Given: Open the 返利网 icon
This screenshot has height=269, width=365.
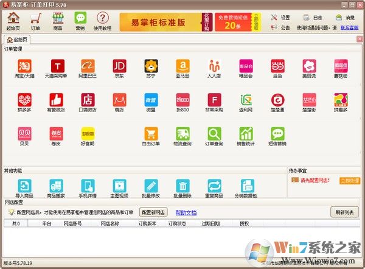Looking at the screenshot, I should [246, 100].
